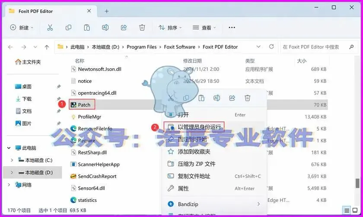Sort by the 名称 column header
363x217 pixels.
click(x=80, y=61)
